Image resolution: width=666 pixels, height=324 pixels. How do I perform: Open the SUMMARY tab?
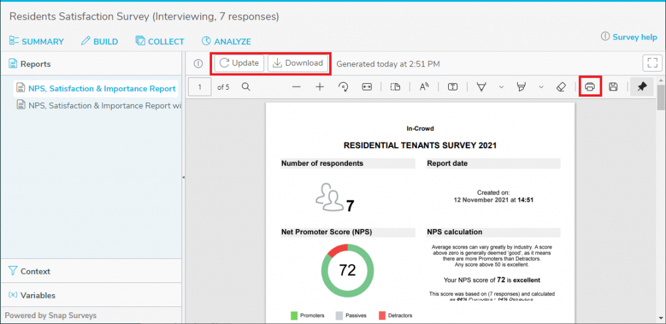[x=36, y=42]
